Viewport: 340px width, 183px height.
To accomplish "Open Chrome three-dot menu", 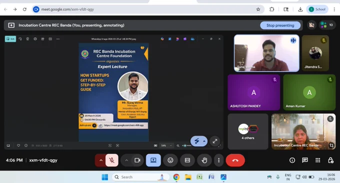I will pyautogui.click(x=334, y=9).
